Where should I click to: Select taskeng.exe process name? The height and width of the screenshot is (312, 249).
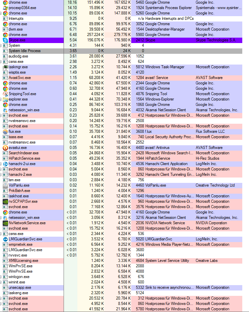pyautogui.click(x=18, y=293)
